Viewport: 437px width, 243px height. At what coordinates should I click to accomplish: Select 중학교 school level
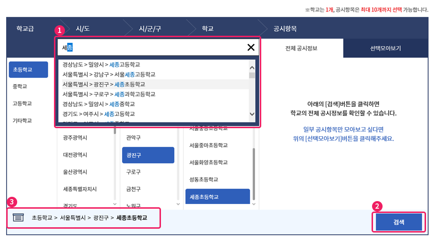tap(20, 86)
